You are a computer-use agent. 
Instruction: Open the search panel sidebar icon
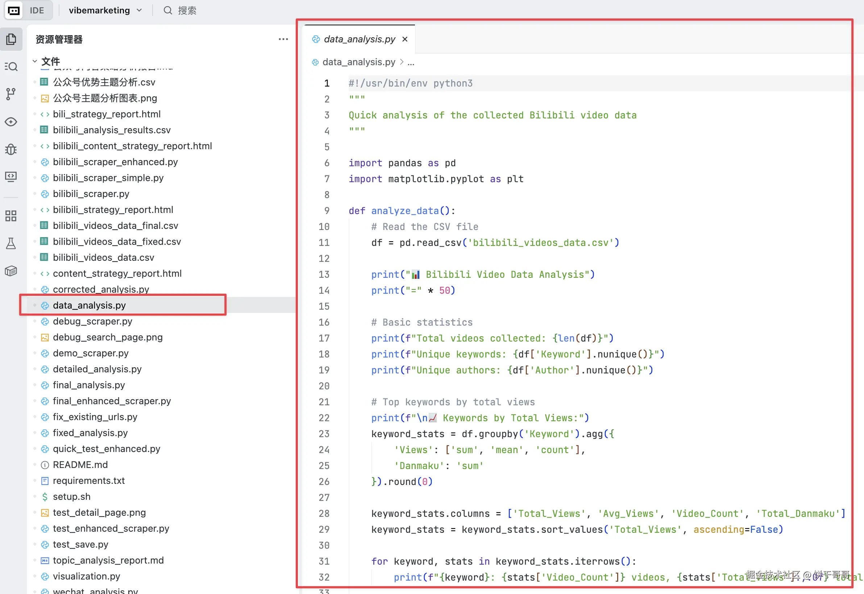(x=11, y=67)
